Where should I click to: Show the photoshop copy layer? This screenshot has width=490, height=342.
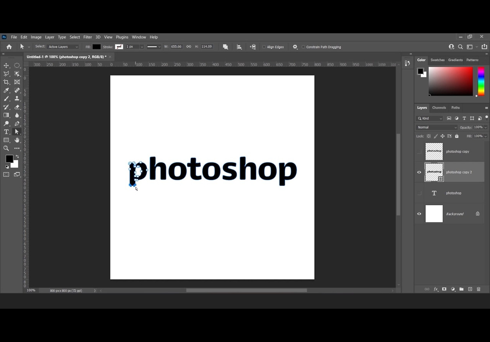click(419, 151)
